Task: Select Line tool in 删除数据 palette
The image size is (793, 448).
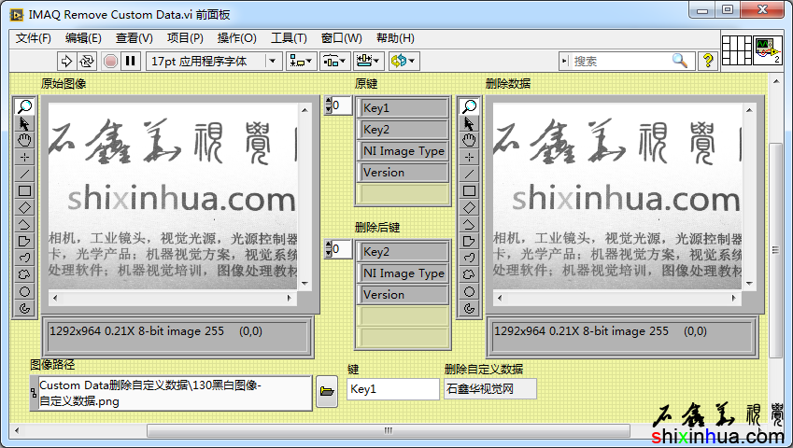Action: point(469,174)
